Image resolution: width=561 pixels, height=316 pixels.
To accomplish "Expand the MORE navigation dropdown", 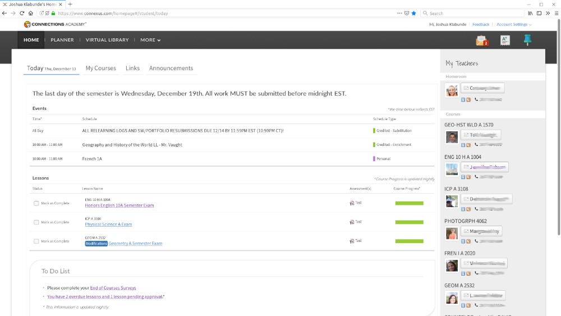I will (x=150, y=40).
